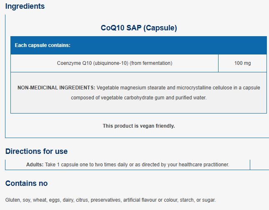
Task: Click the Coenzyme Q10 ingredient cell
Action: [114, 64]
